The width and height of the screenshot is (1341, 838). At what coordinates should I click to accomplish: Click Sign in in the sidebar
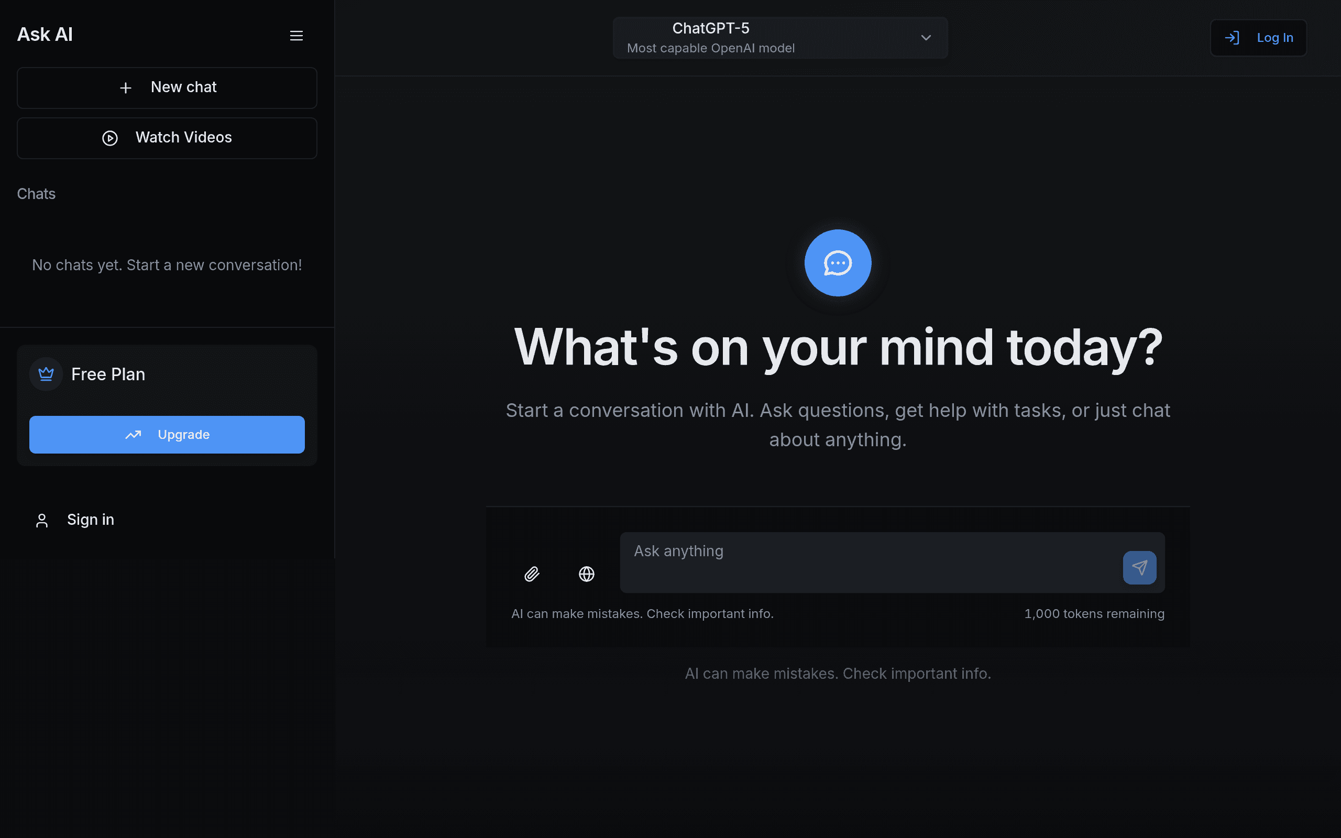pos(75,520)
